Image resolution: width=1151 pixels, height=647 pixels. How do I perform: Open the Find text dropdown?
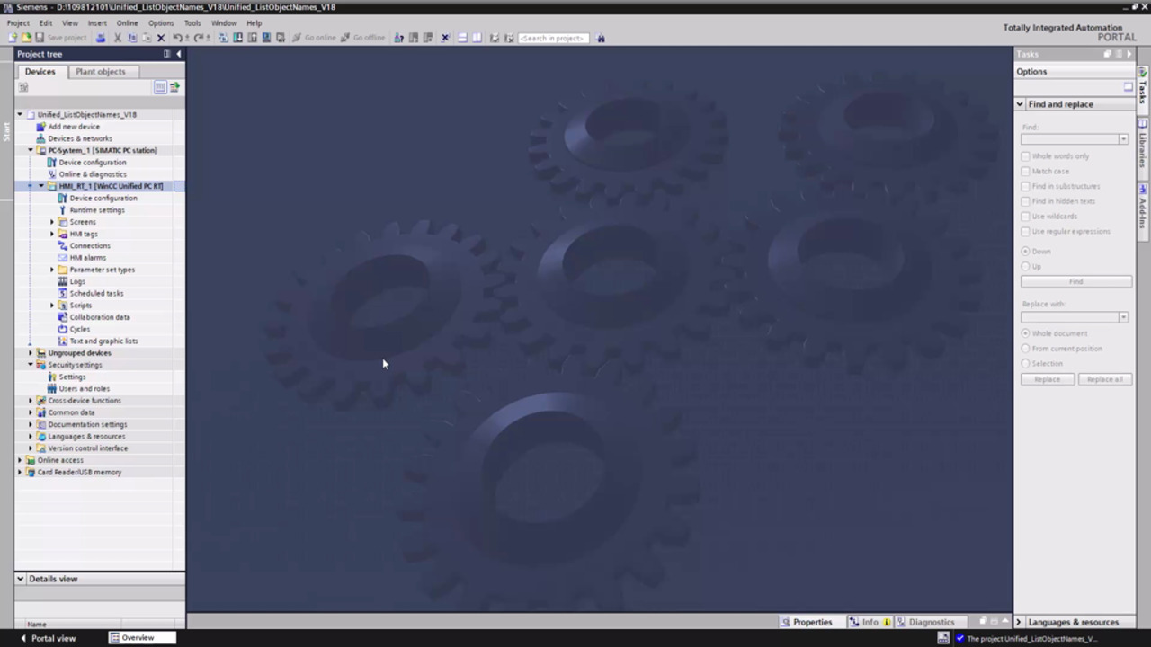pos(1123,139)
